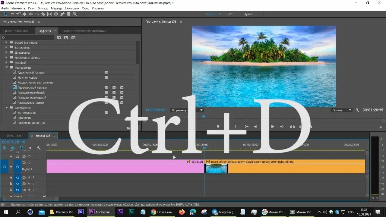Open timeline display settings wrench
Image resolution: width=386 pixels, height=217 pixels.
[39, 148]
